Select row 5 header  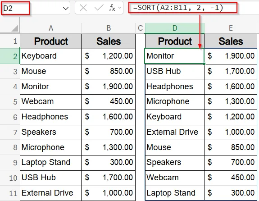point(10,102)
